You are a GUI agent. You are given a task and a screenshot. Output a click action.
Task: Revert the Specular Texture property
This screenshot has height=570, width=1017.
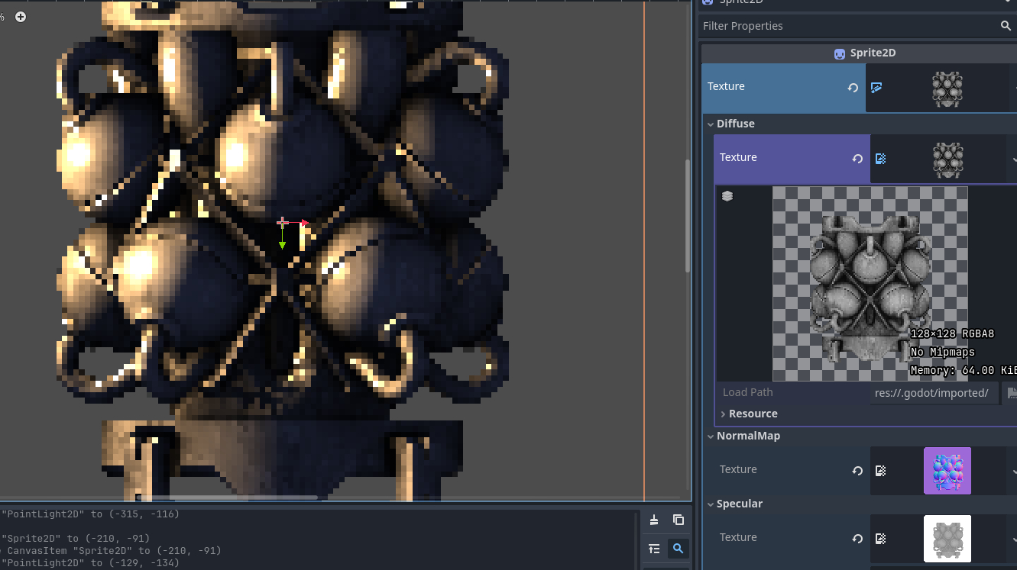click(x=857, y=539)
